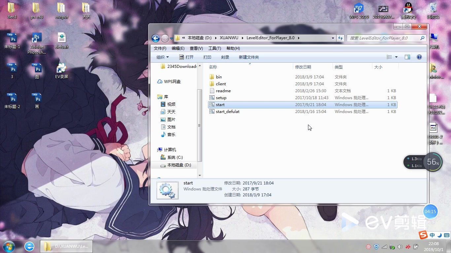Open the recent pages dropdown arrow

coord(171,38)
